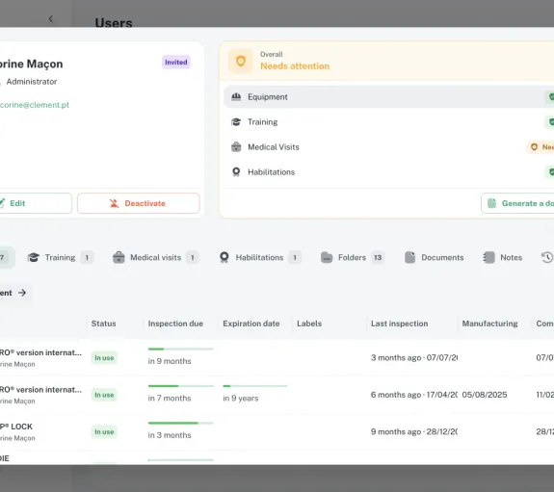Click the Generate a document button
Image resolution: width=554 pixels, height=492 pixels.
517,203
